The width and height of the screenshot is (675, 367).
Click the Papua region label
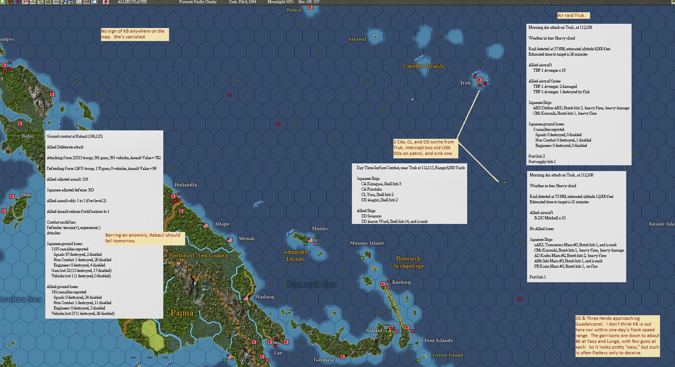pos(182,313)
